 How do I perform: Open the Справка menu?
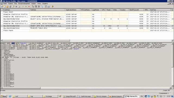45,4
